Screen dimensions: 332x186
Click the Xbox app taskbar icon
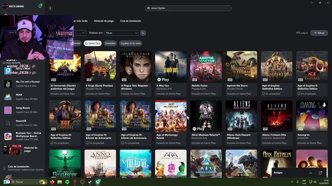98,182
